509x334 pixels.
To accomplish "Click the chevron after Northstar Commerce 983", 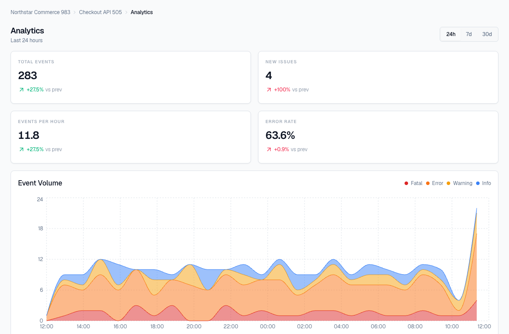I will pos(74,12).
